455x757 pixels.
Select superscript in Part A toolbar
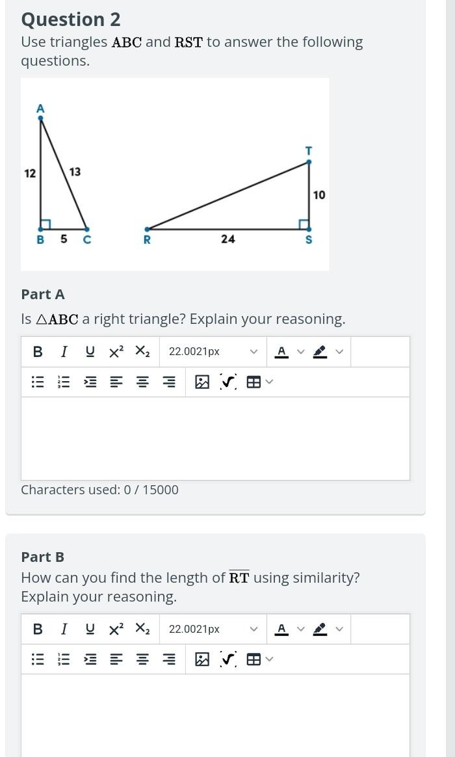[x=115, y=351]
